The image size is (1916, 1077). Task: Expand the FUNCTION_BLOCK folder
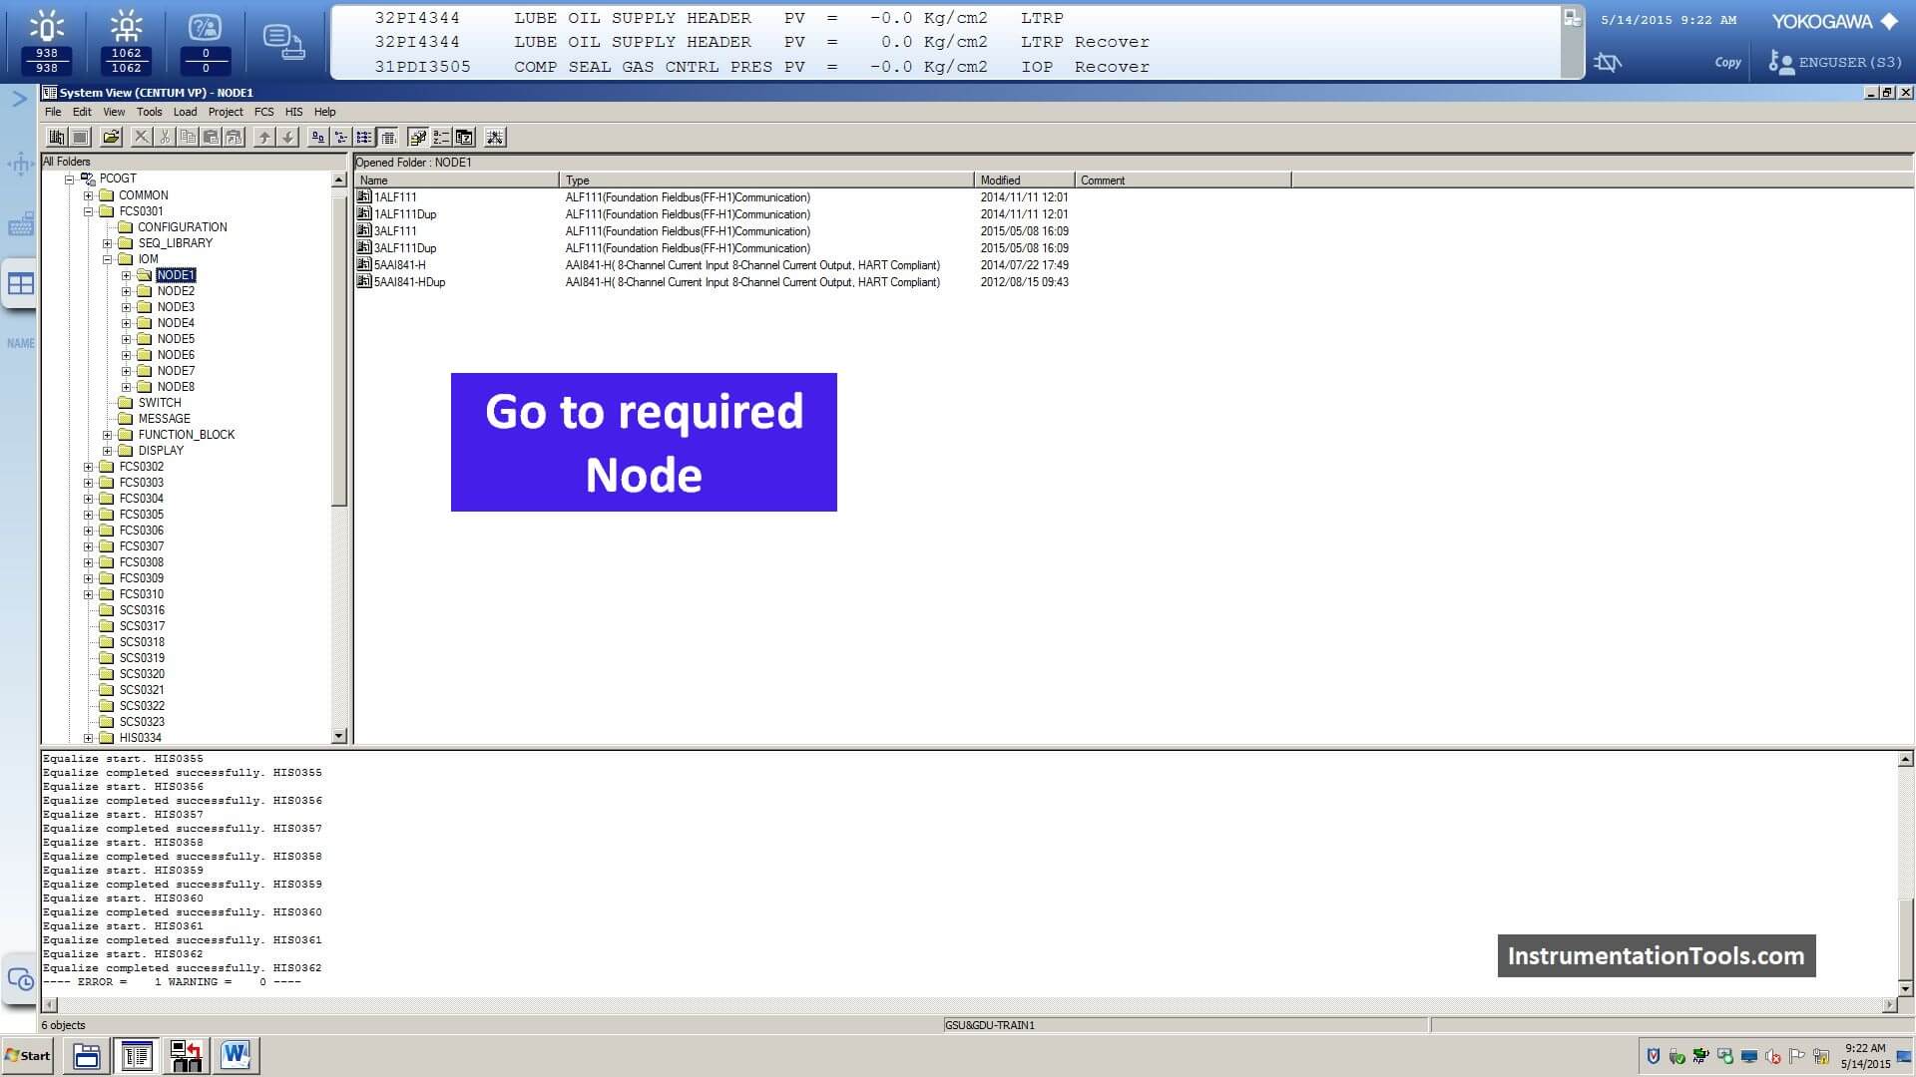108,434
